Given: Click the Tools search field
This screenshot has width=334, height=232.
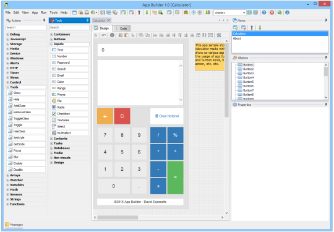Looking at the screenshot, I should pyautogui.click(x=70, y=27).
